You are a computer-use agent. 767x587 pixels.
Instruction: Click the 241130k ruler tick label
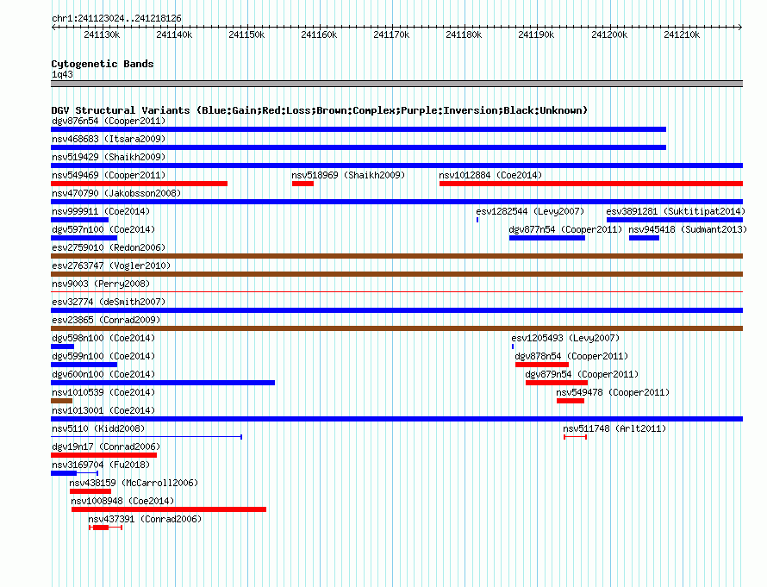pyautogui.click(x=102, y=34)
